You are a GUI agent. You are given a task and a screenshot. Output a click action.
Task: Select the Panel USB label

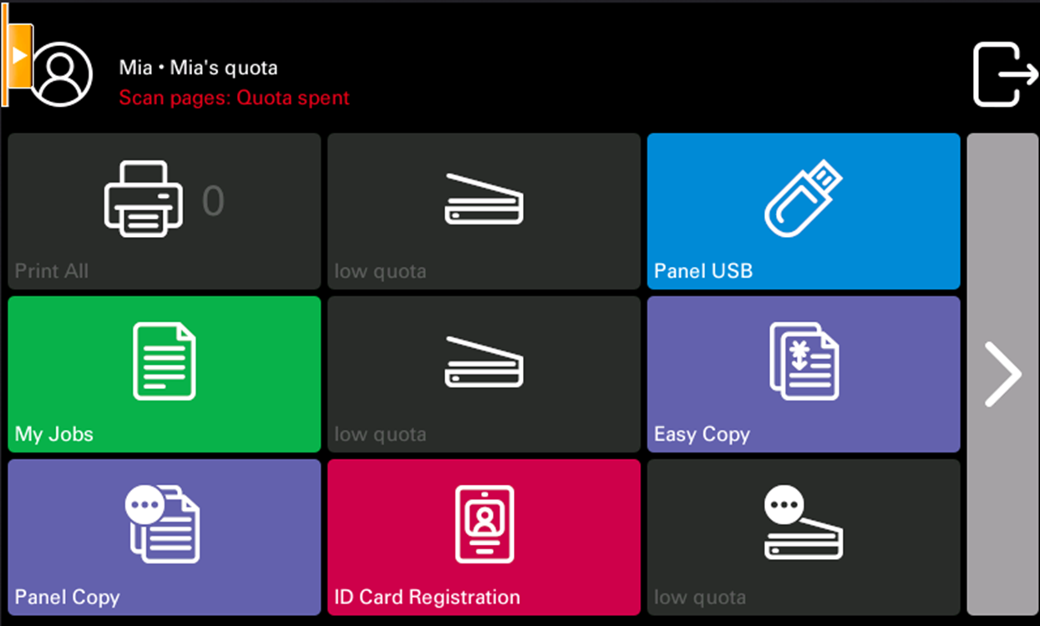click(703, 271)
